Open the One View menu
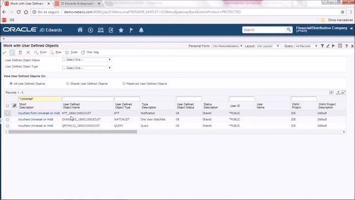Viewport: 355px width, 200px height. 90,52
